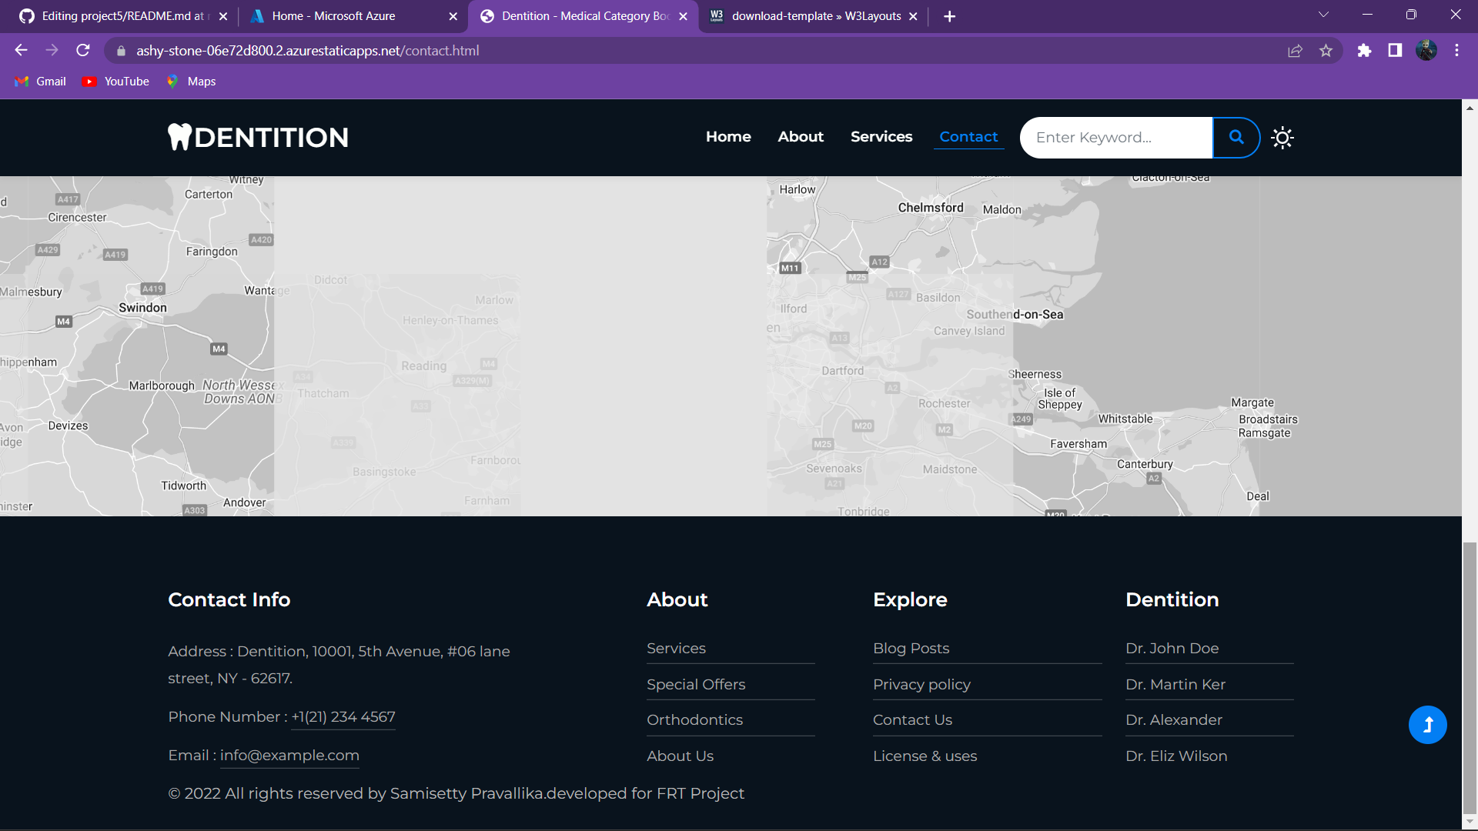Click the share page icon in address bar
The width and height of the screenshot is (1478, 831).
[1295, 51]
